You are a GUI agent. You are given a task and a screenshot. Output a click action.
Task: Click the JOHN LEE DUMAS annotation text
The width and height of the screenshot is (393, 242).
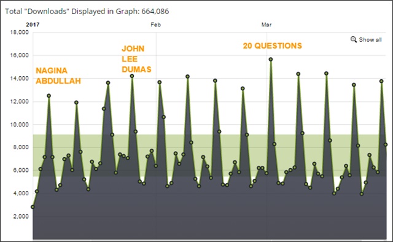pos(136,59)
